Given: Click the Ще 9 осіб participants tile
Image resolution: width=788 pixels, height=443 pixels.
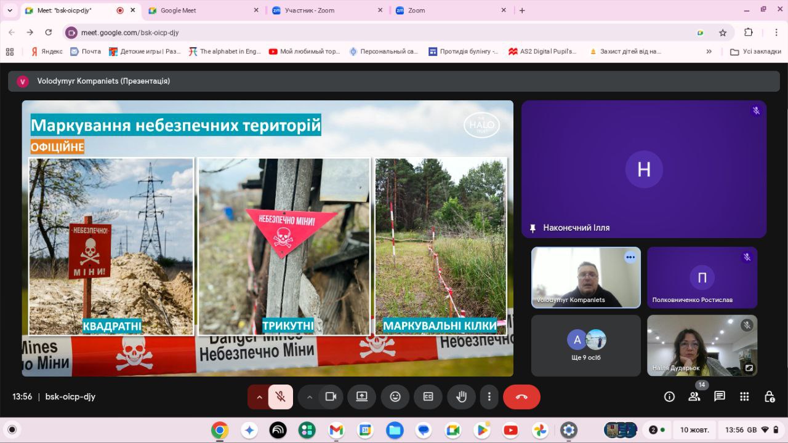Looking at the screenshot, I should click(586, 345).
